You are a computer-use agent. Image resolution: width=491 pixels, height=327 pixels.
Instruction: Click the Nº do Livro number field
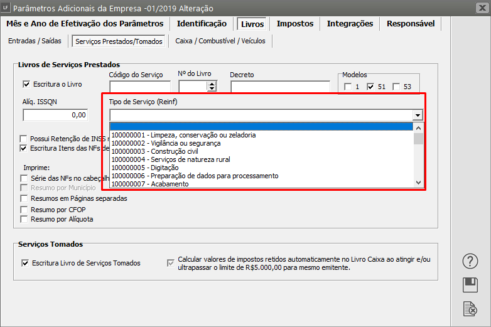point(193,87)
